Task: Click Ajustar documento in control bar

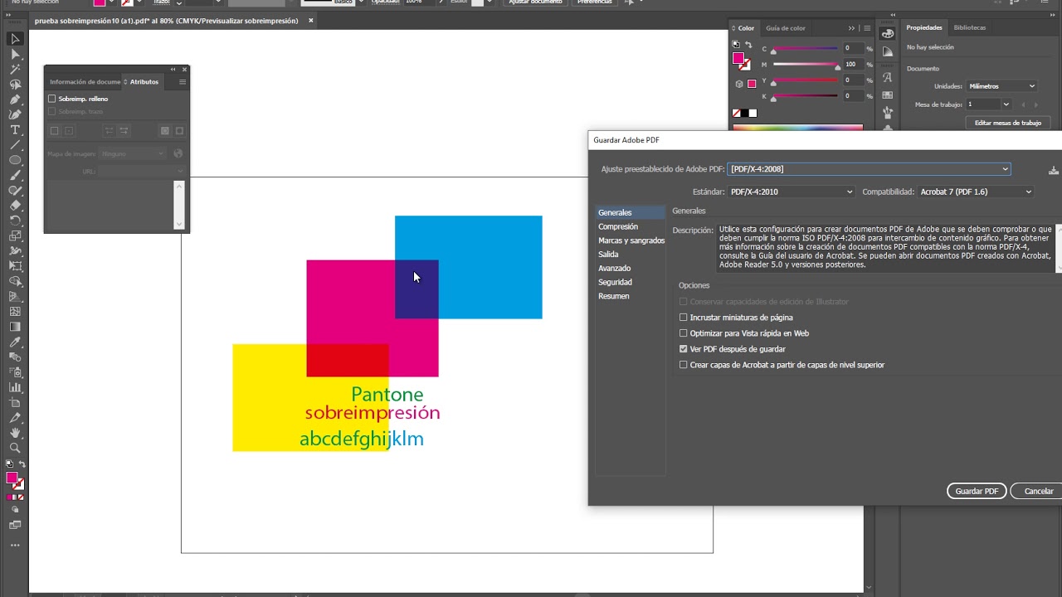Action: [x=535, y=2]
